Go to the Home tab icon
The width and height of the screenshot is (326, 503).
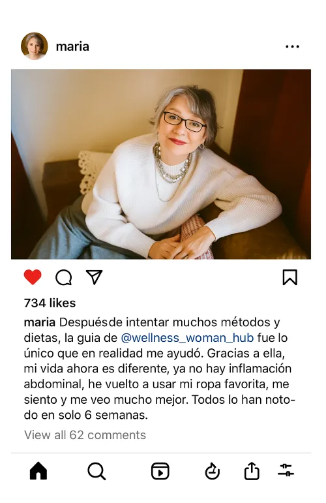pyautogui.click(x=38, y=471)
